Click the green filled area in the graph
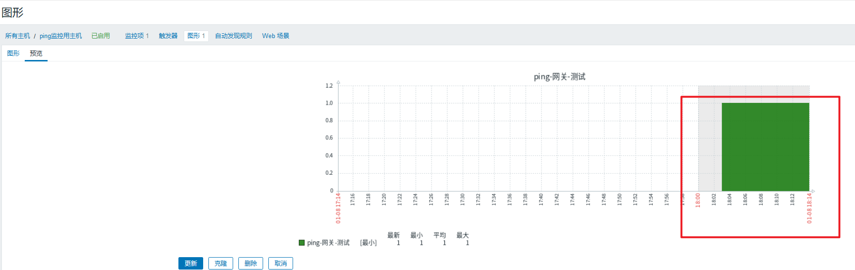855x270 pixels. pyautogui.click(x=765, y=147)
